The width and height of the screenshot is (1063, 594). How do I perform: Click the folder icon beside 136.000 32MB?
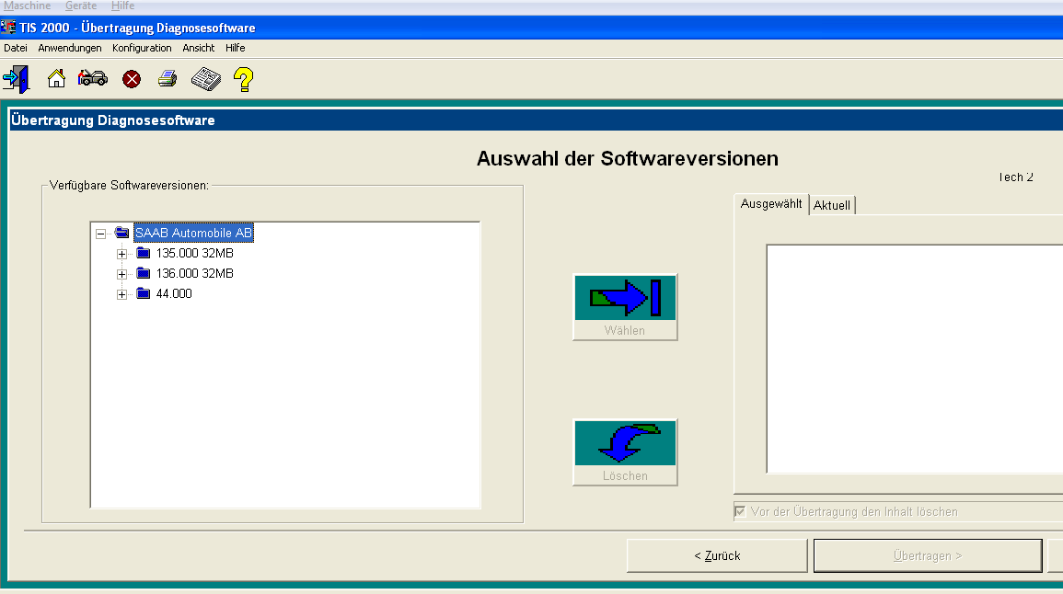coord(143,273)
